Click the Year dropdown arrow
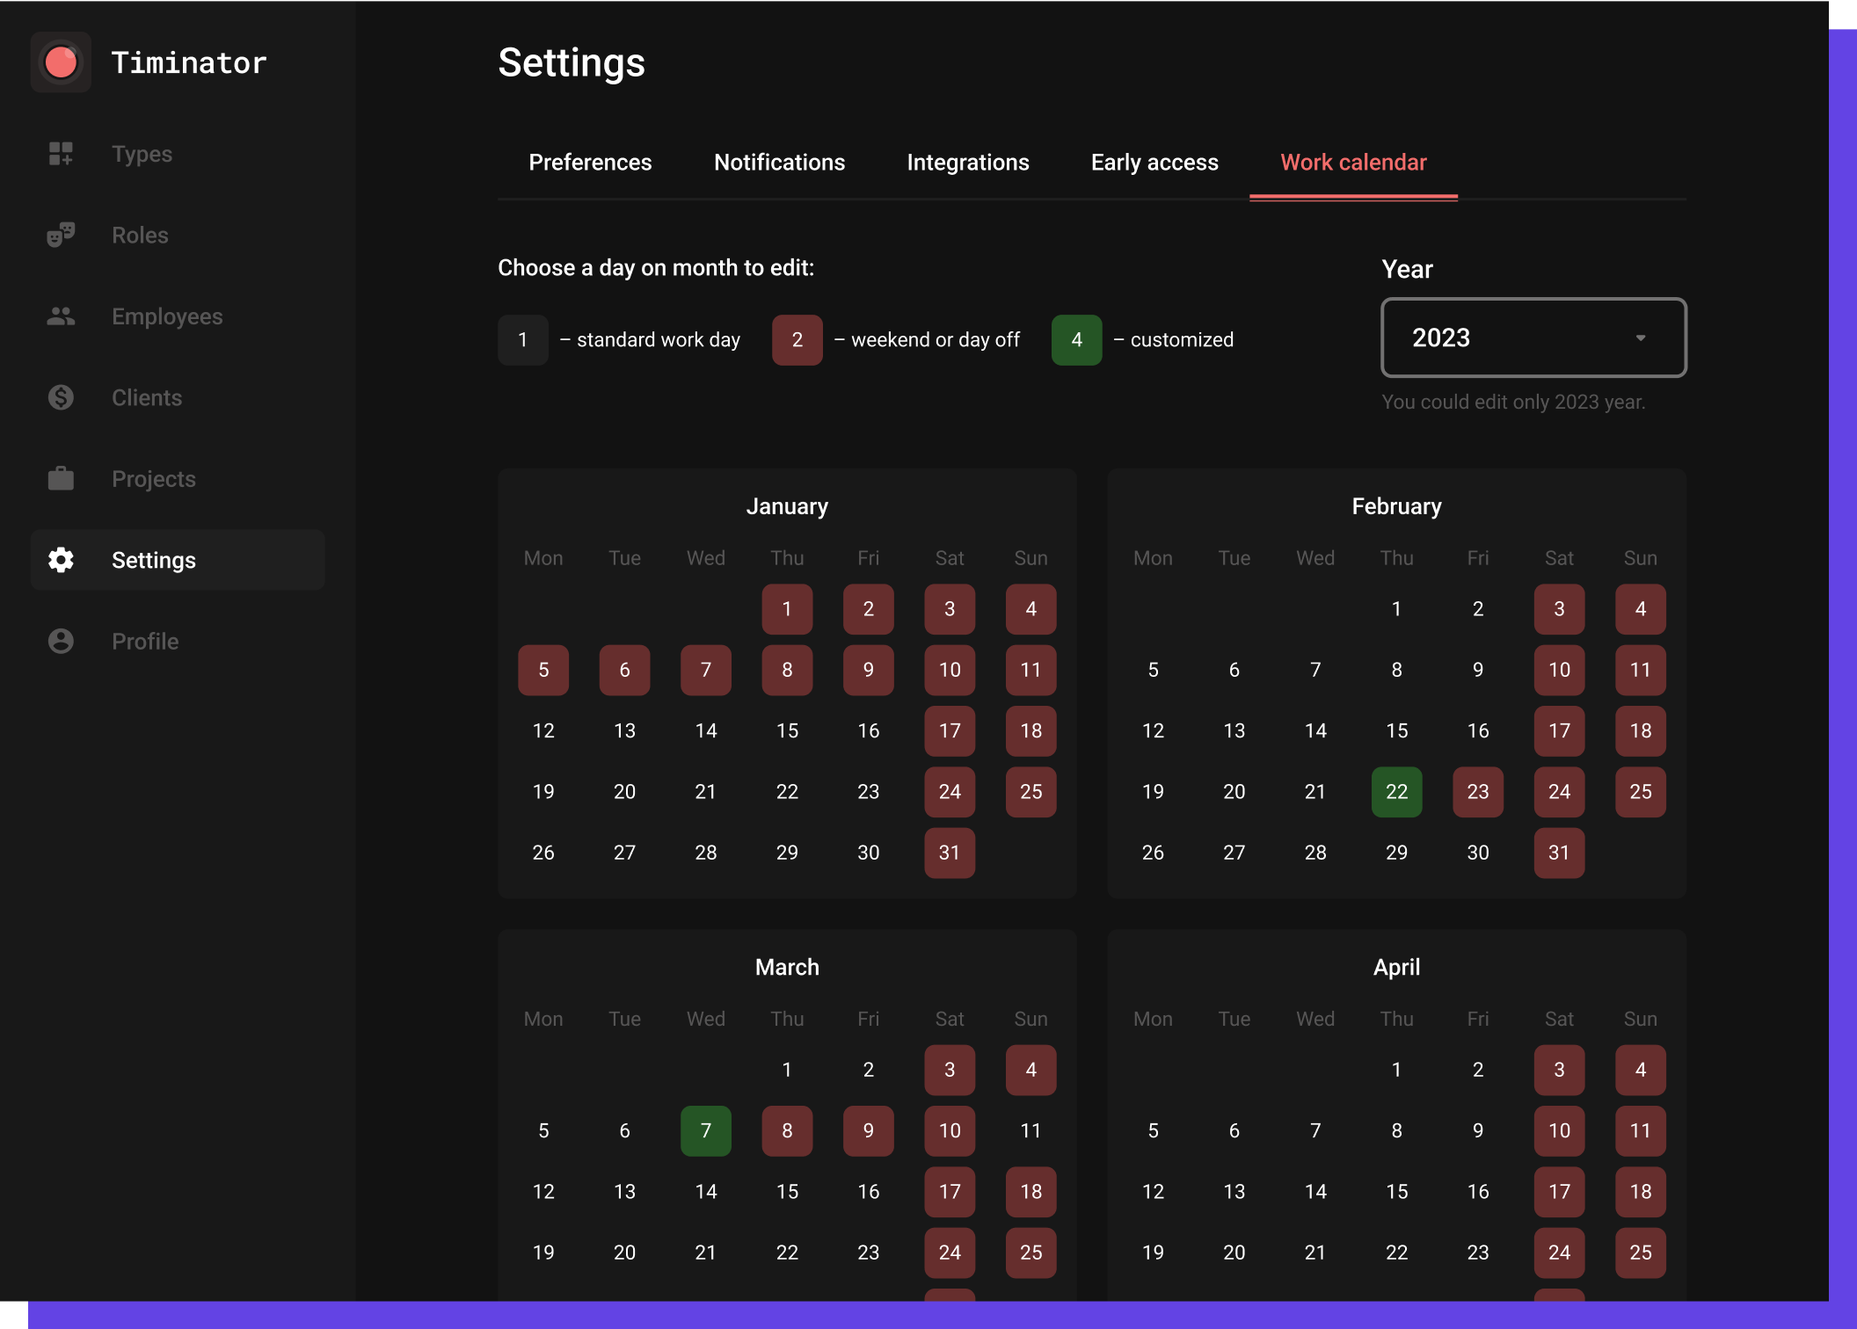This screenshot has height=1329, width=1857. (1640, 338)
